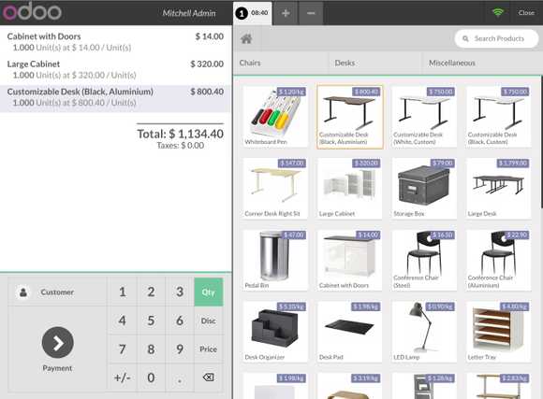543x399 pixels.
Task: Tap numpad key 0
Action: click(x=151, y=378)
